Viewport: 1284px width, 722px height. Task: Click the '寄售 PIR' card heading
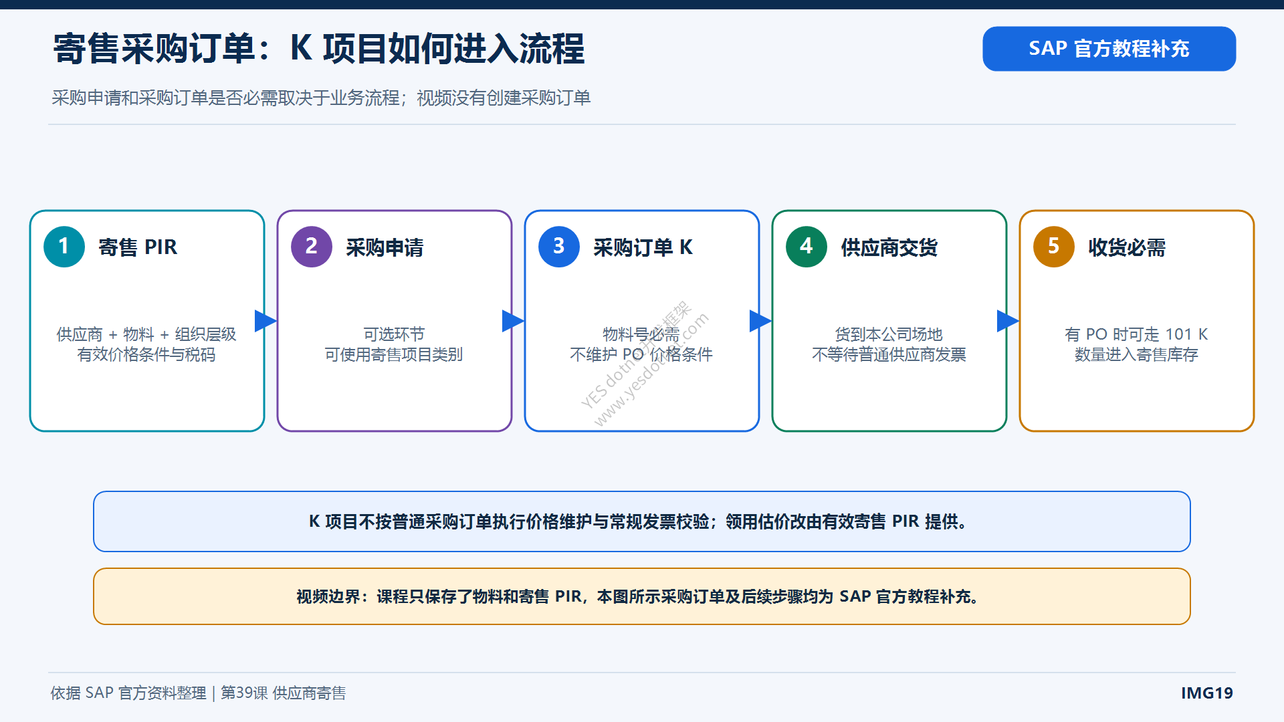(x=138, y=247)
